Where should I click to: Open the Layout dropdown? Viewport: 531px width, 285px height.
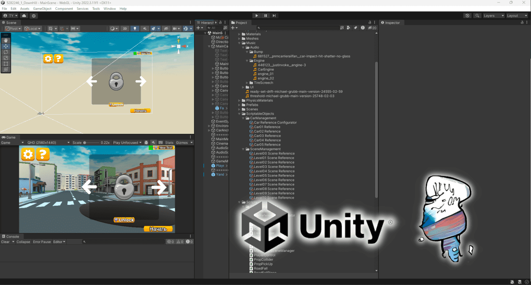pyautogui.click(x=517, y=16)
